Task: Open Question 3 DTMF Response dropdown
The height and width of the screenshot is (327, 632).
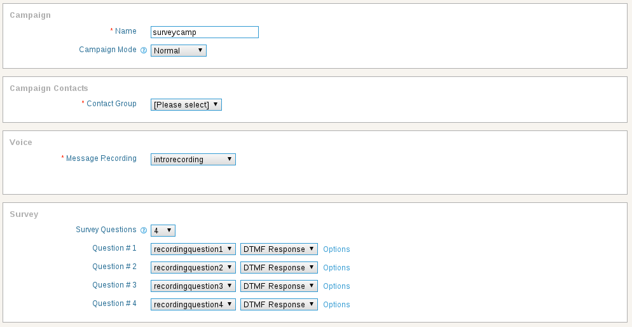Action: coord(279,286)
